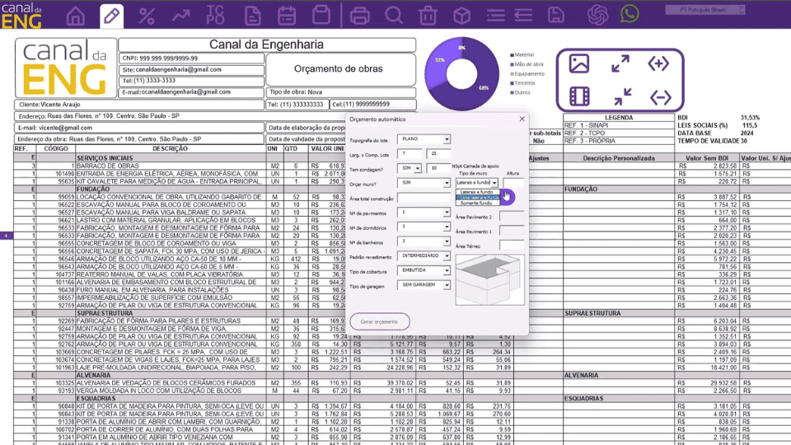Click the lines list icon
This screenshot has height=445, width=791.
pos(496,16)
